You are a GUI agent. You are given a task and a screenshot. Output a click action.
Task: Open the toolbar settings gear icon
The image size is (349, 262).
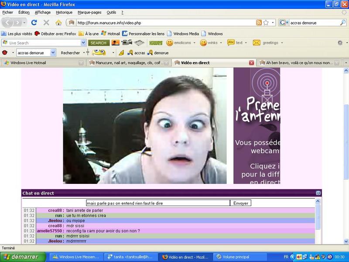340,43
